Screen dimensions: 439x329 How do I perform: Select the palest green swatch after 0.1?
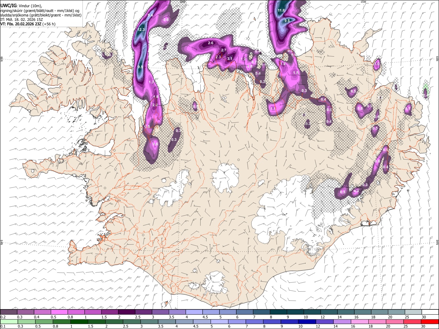(x=9, y=321)
